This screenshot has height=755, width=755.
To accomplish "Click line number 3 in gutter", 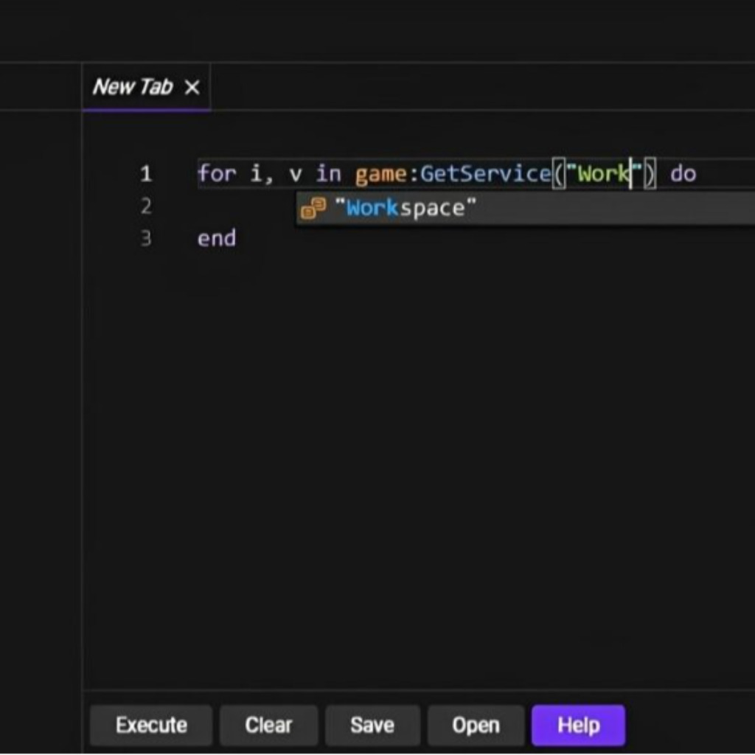I will click(x=146, y=239).
